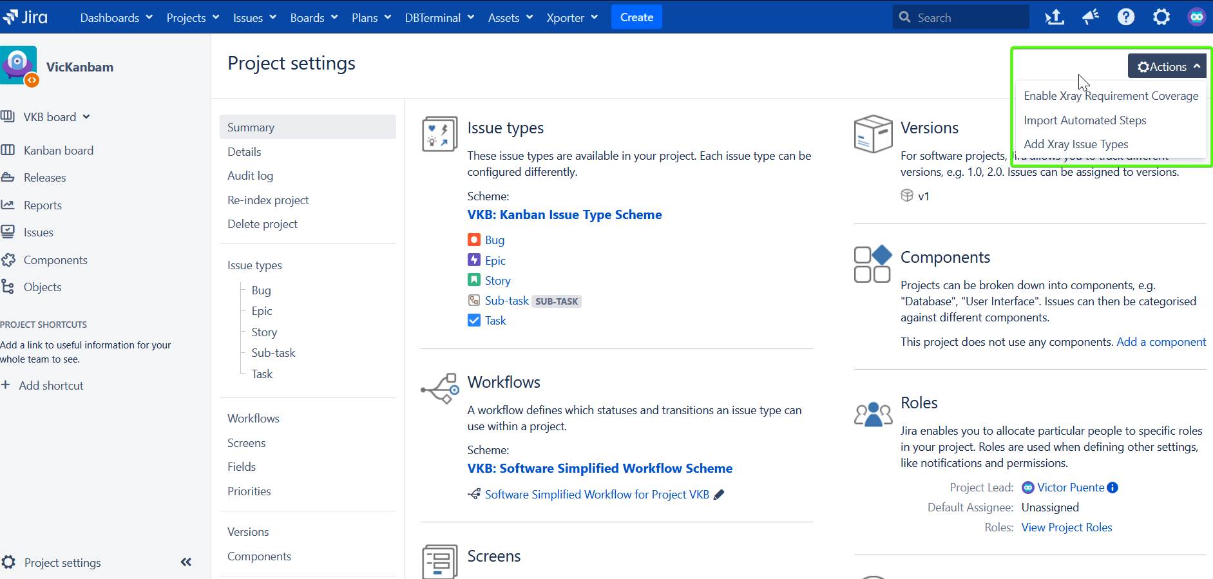Open the user profile avatar
The width and height of the screenshot is (1213, 579).
tap(1196, 17)
